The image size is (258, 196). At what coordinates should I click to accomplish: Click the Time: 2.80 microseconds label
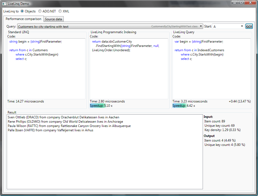(x=107, y=101)
